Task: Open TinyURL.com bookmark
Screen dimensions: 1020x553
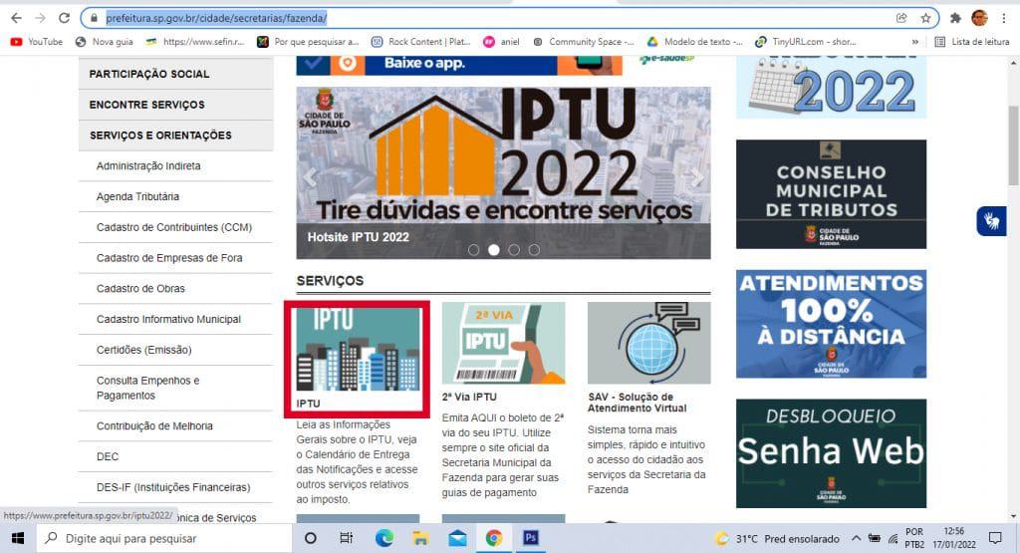Action: click(x=805, y=42)
